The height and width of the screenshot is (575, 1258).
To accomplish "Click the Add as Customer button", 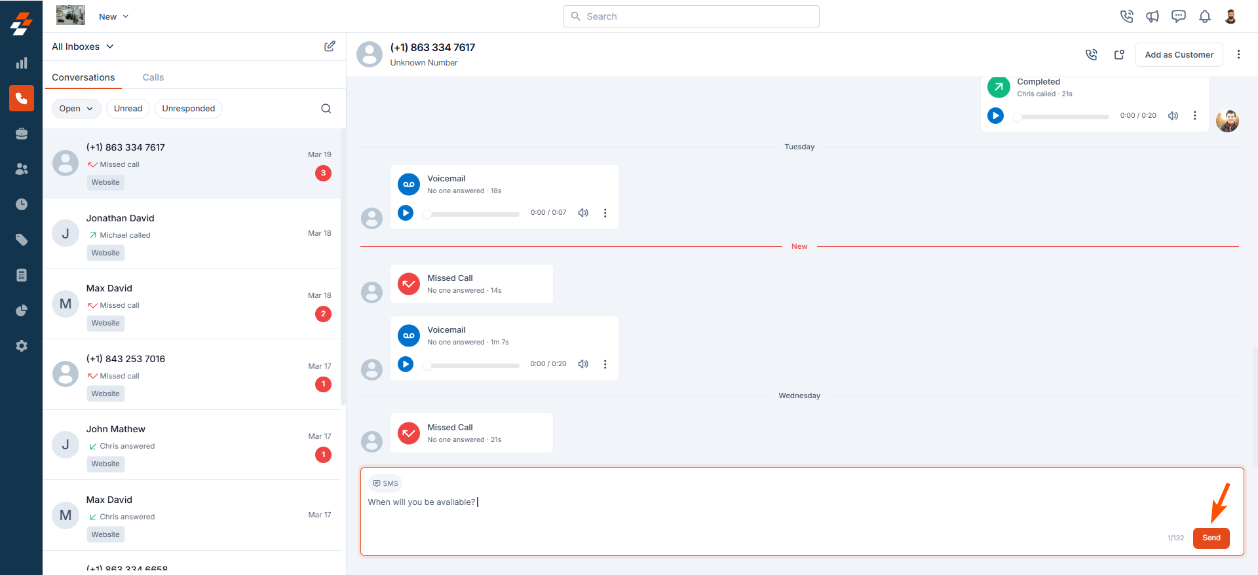I will click(x=1179, y=55).
